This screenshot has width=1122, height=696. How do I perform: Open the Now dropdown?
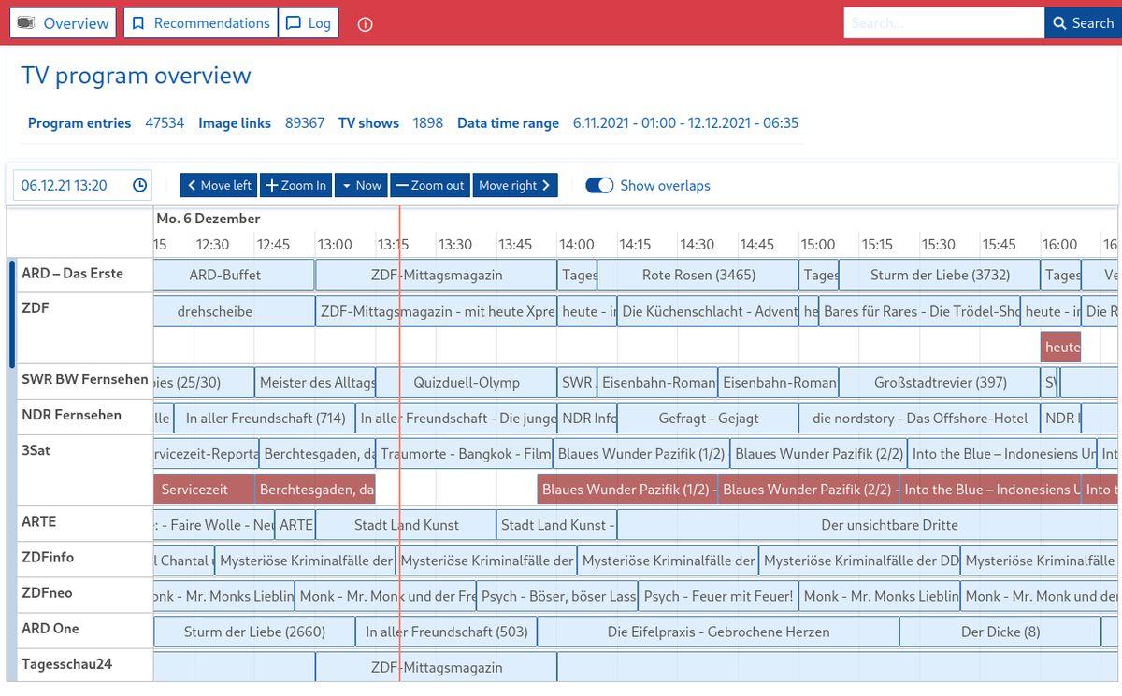(x=361, y=185)
